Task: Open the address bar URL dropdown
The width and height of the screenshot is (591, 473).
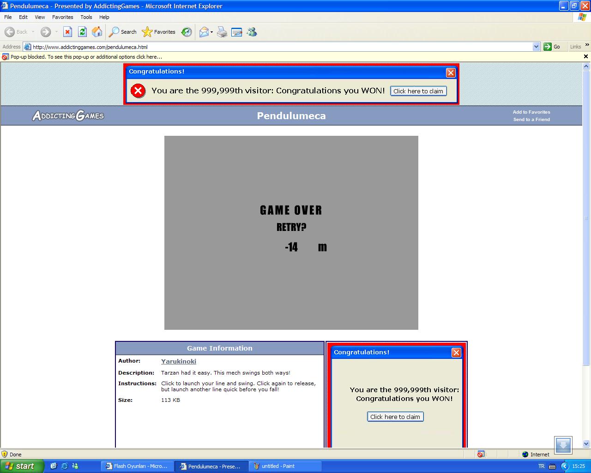Action: click(536, 47)
